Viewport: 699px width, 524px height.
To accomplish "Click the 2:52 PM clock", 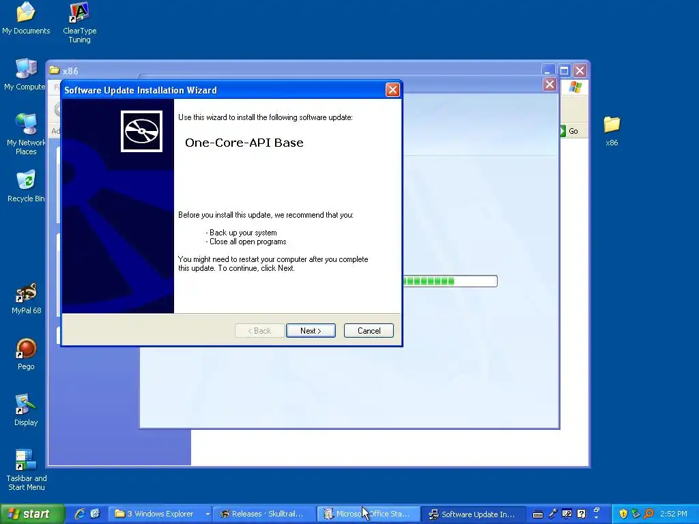I will [x=674, y=514].
